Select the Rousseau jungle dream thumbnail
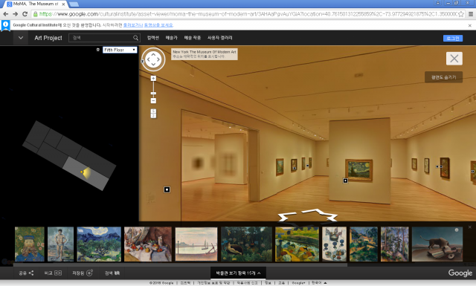This screenshot has height=286, width=476. (x=246, y=244)
